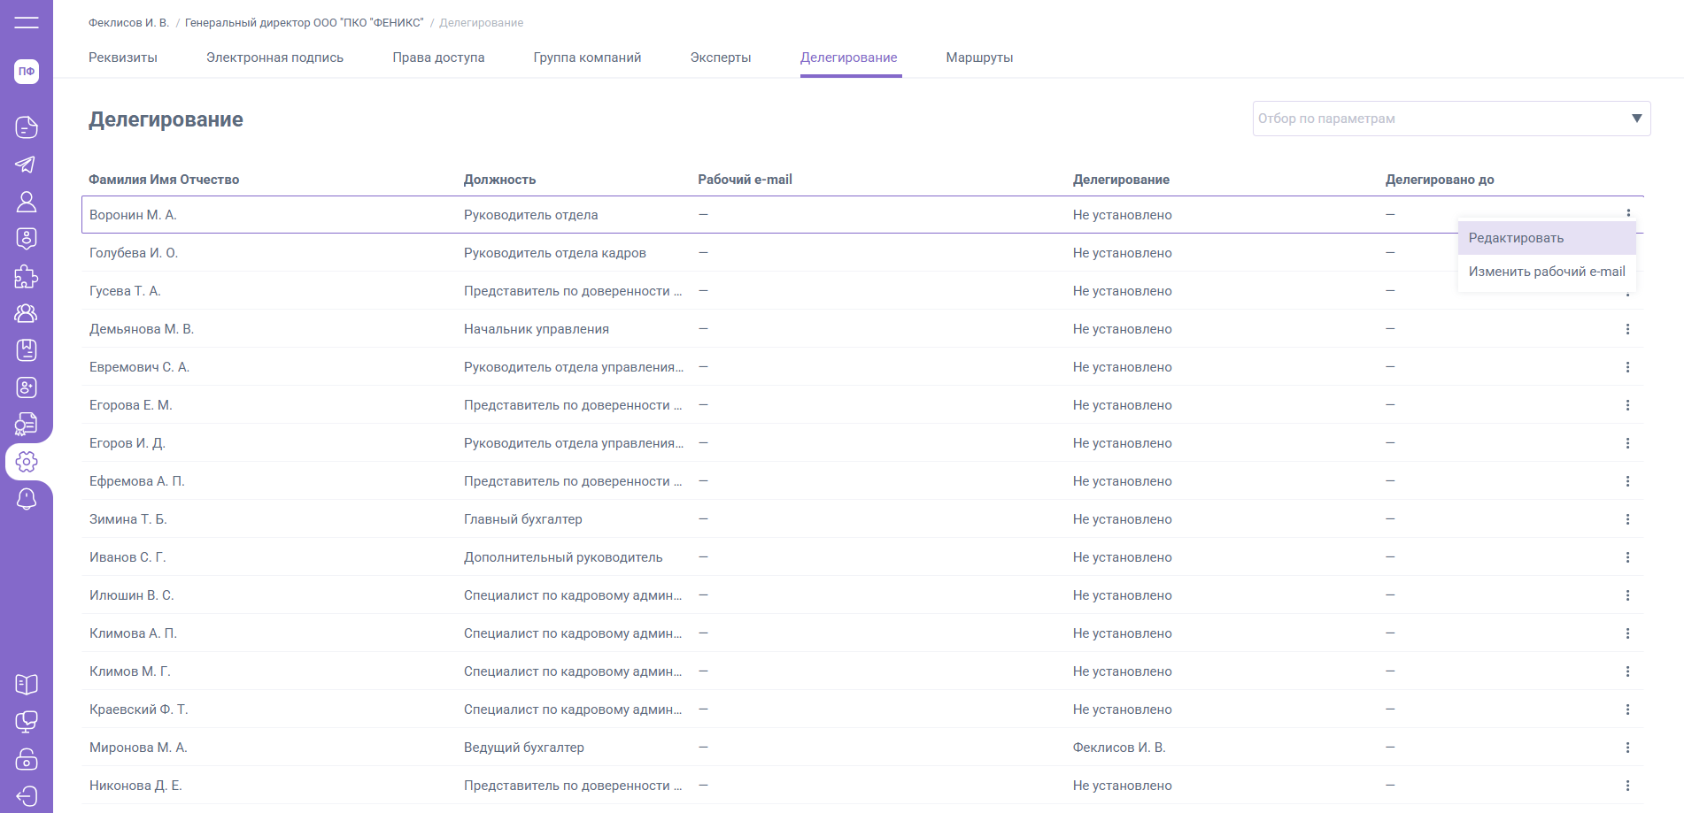Open three-dot menu for Миронова М. А.
Viewport: 1684px width, 813px height.
[x=1627, y=748]
